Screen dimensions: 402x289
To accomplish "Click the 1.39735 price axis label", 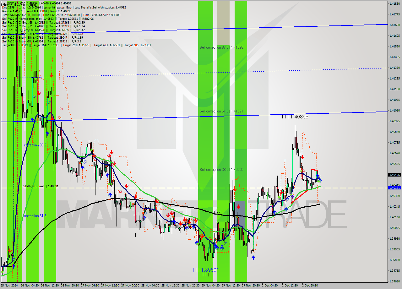I will coord(394,270).
